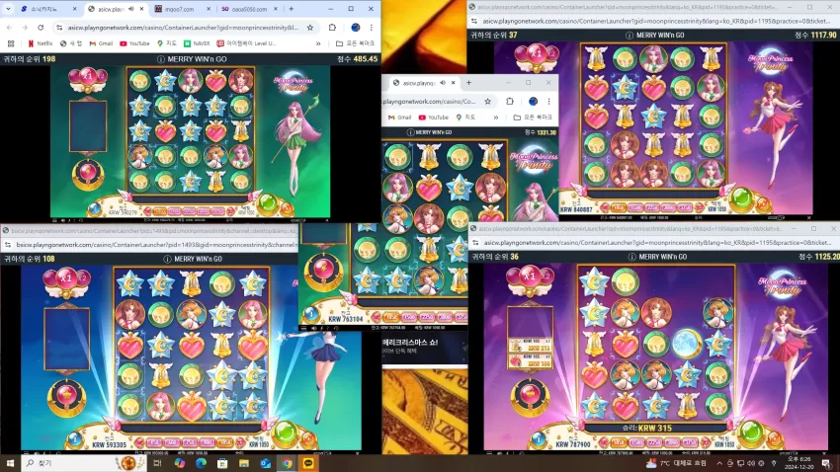840x472 pixels.
Task: Open apps grid icon in top-left bookmarks bar
Action: [11, 43]
